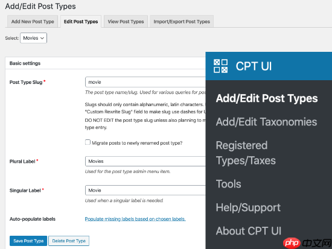Click the Auto-populate labels text
The image size is (332, 249).
(33, 219)
